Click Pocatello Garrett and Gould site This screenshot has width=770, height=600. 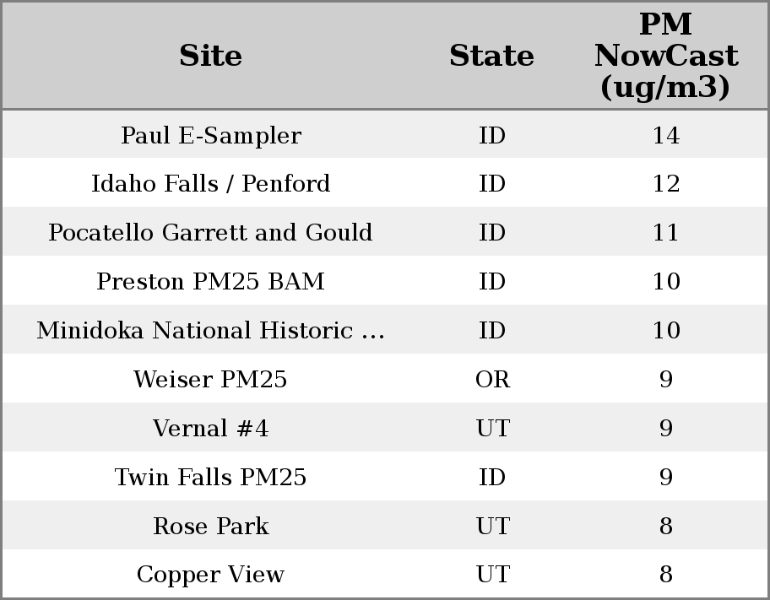point(210,233)
